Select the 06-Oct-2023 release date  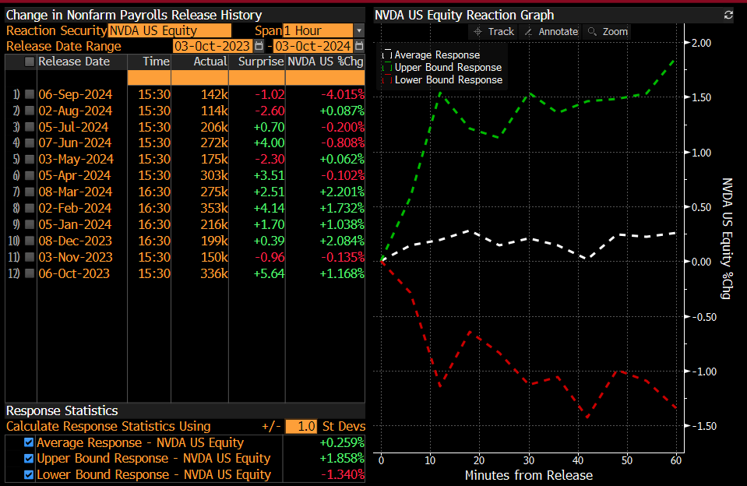click(x=74, y=273)
